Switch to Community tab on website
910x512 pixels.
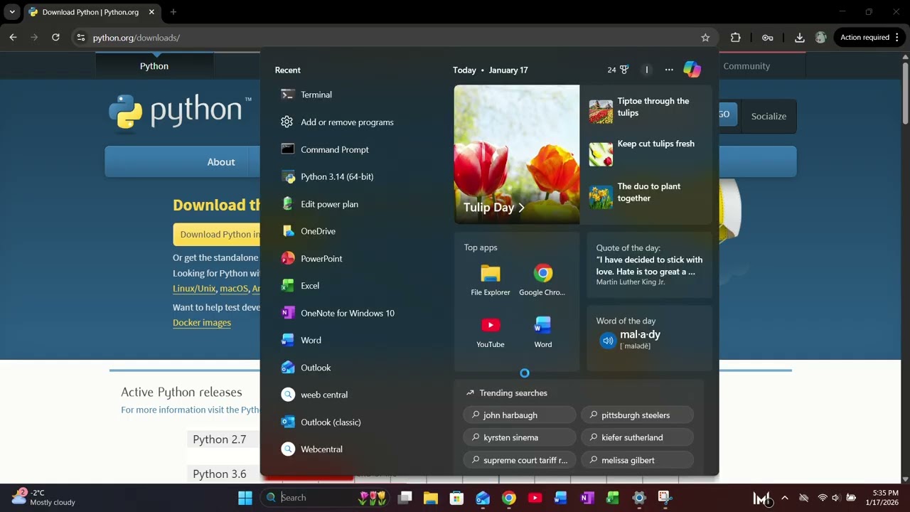746,66
